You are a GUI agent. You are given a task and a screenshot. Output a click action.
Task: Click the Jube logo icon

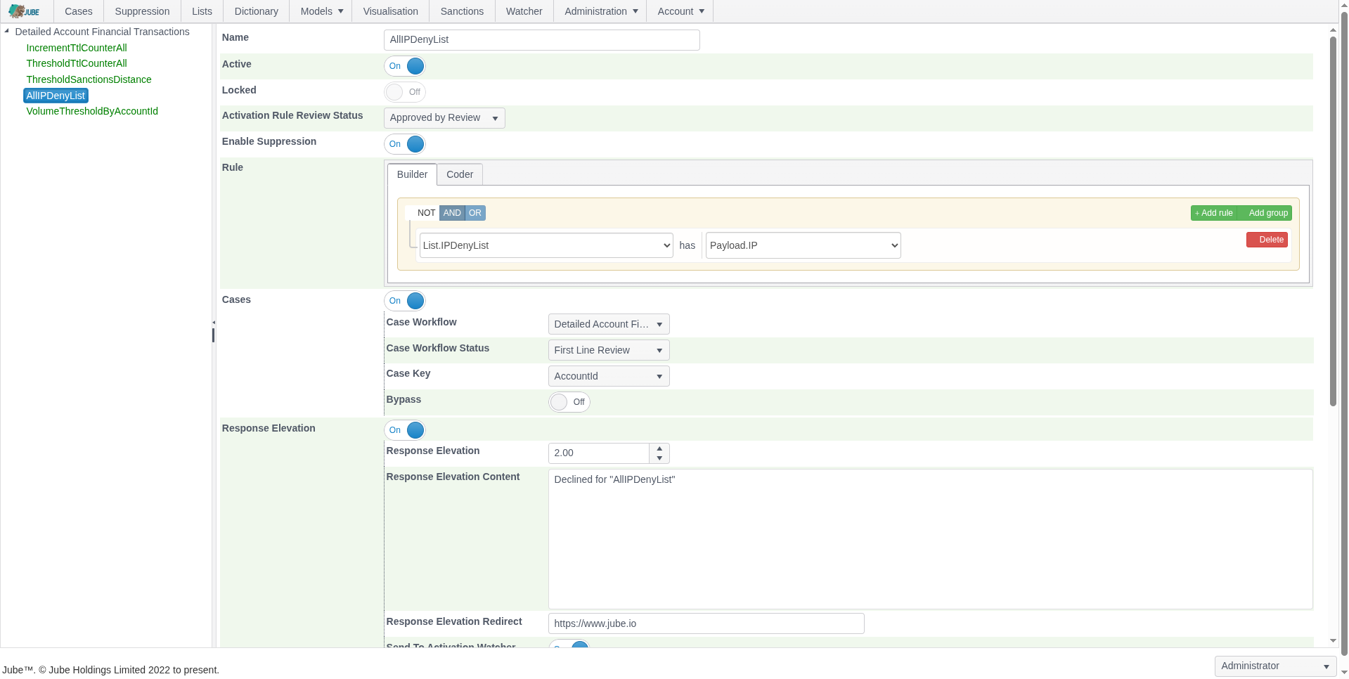(x=24, y=11)
